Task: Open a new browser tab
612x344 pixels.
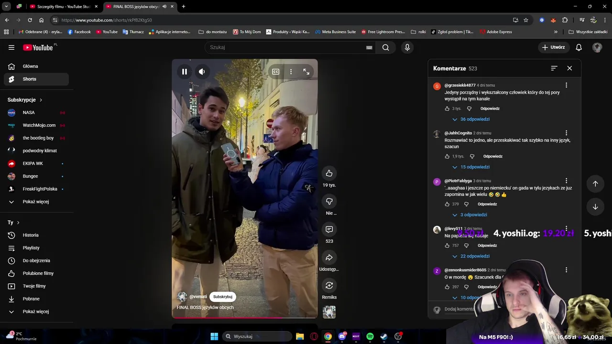Action: [184, 7]
